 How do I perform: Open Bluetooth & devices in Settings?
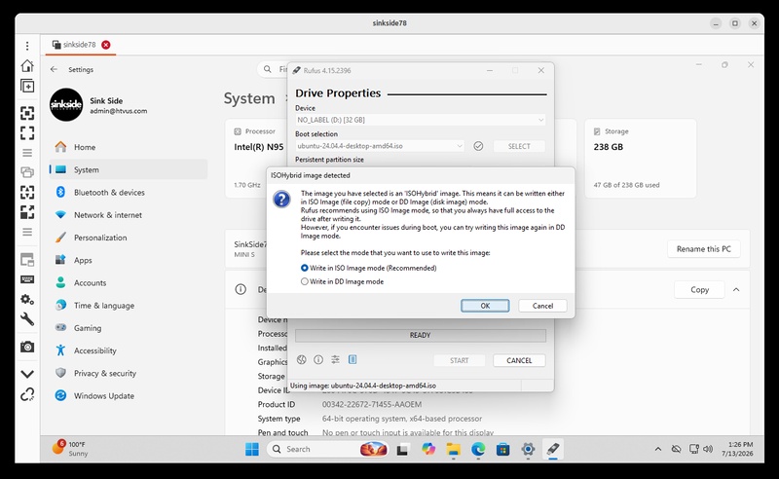pyautogui.click(x=129, y=193)
